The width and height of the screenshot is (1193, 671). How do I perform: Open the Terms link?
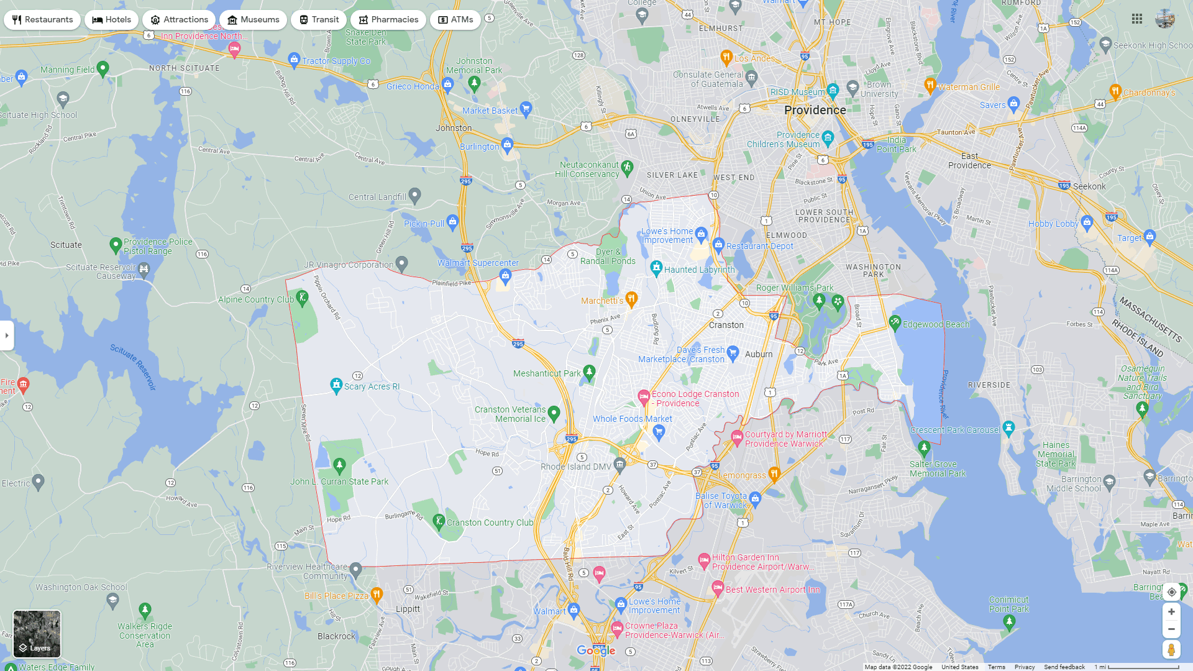997,667
